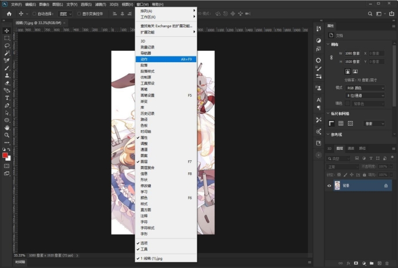Viewport: 398px width, 268px height.
Task: Open the 图层 auto-select target dropdown
Action: [65, 14]
